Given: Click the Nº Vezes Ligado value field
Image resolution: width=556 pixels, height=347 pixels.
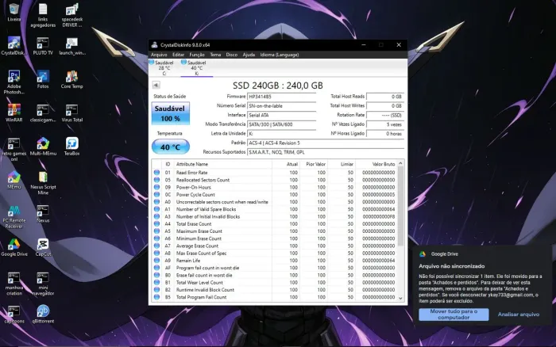Looking at the screenshot, I should coord(384,124).
